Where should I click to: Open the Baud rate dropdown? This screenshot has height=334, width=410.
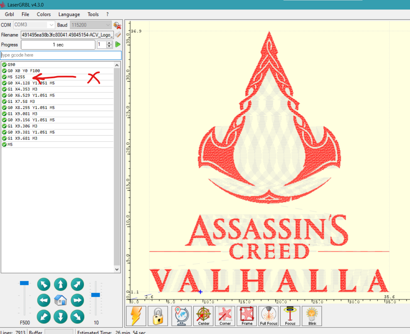108,25
